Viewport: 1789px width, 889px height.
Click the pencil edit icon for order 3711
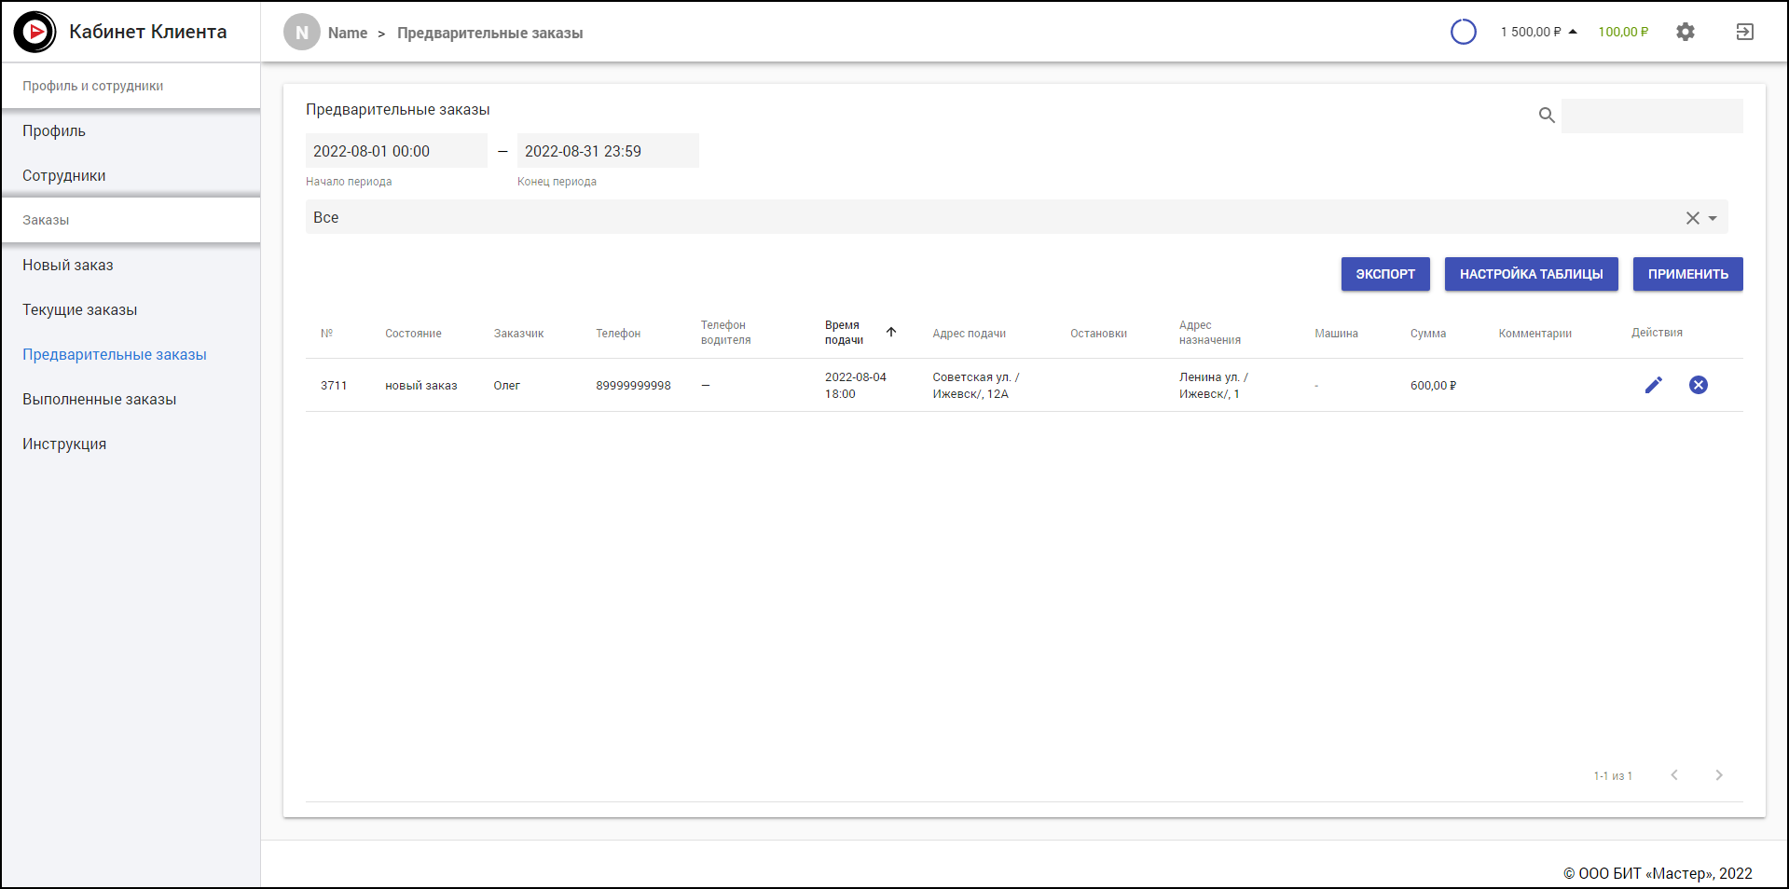pyautogui.click(x=1653, y=385)
